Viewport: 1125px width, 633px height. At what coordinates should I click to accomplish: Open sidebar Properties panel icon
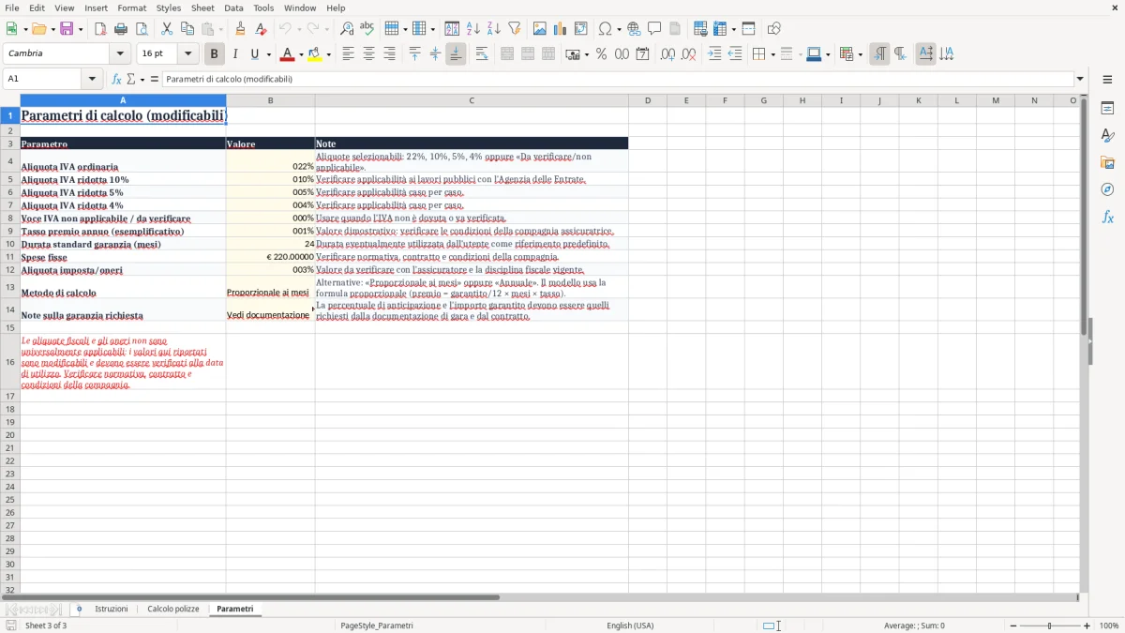(1107, 109)
